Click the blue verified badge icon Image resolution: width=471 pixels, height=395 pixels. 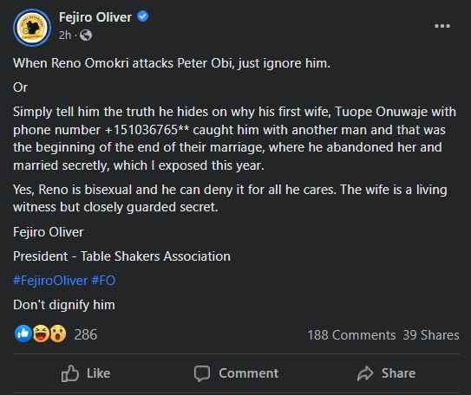point(143,16)
